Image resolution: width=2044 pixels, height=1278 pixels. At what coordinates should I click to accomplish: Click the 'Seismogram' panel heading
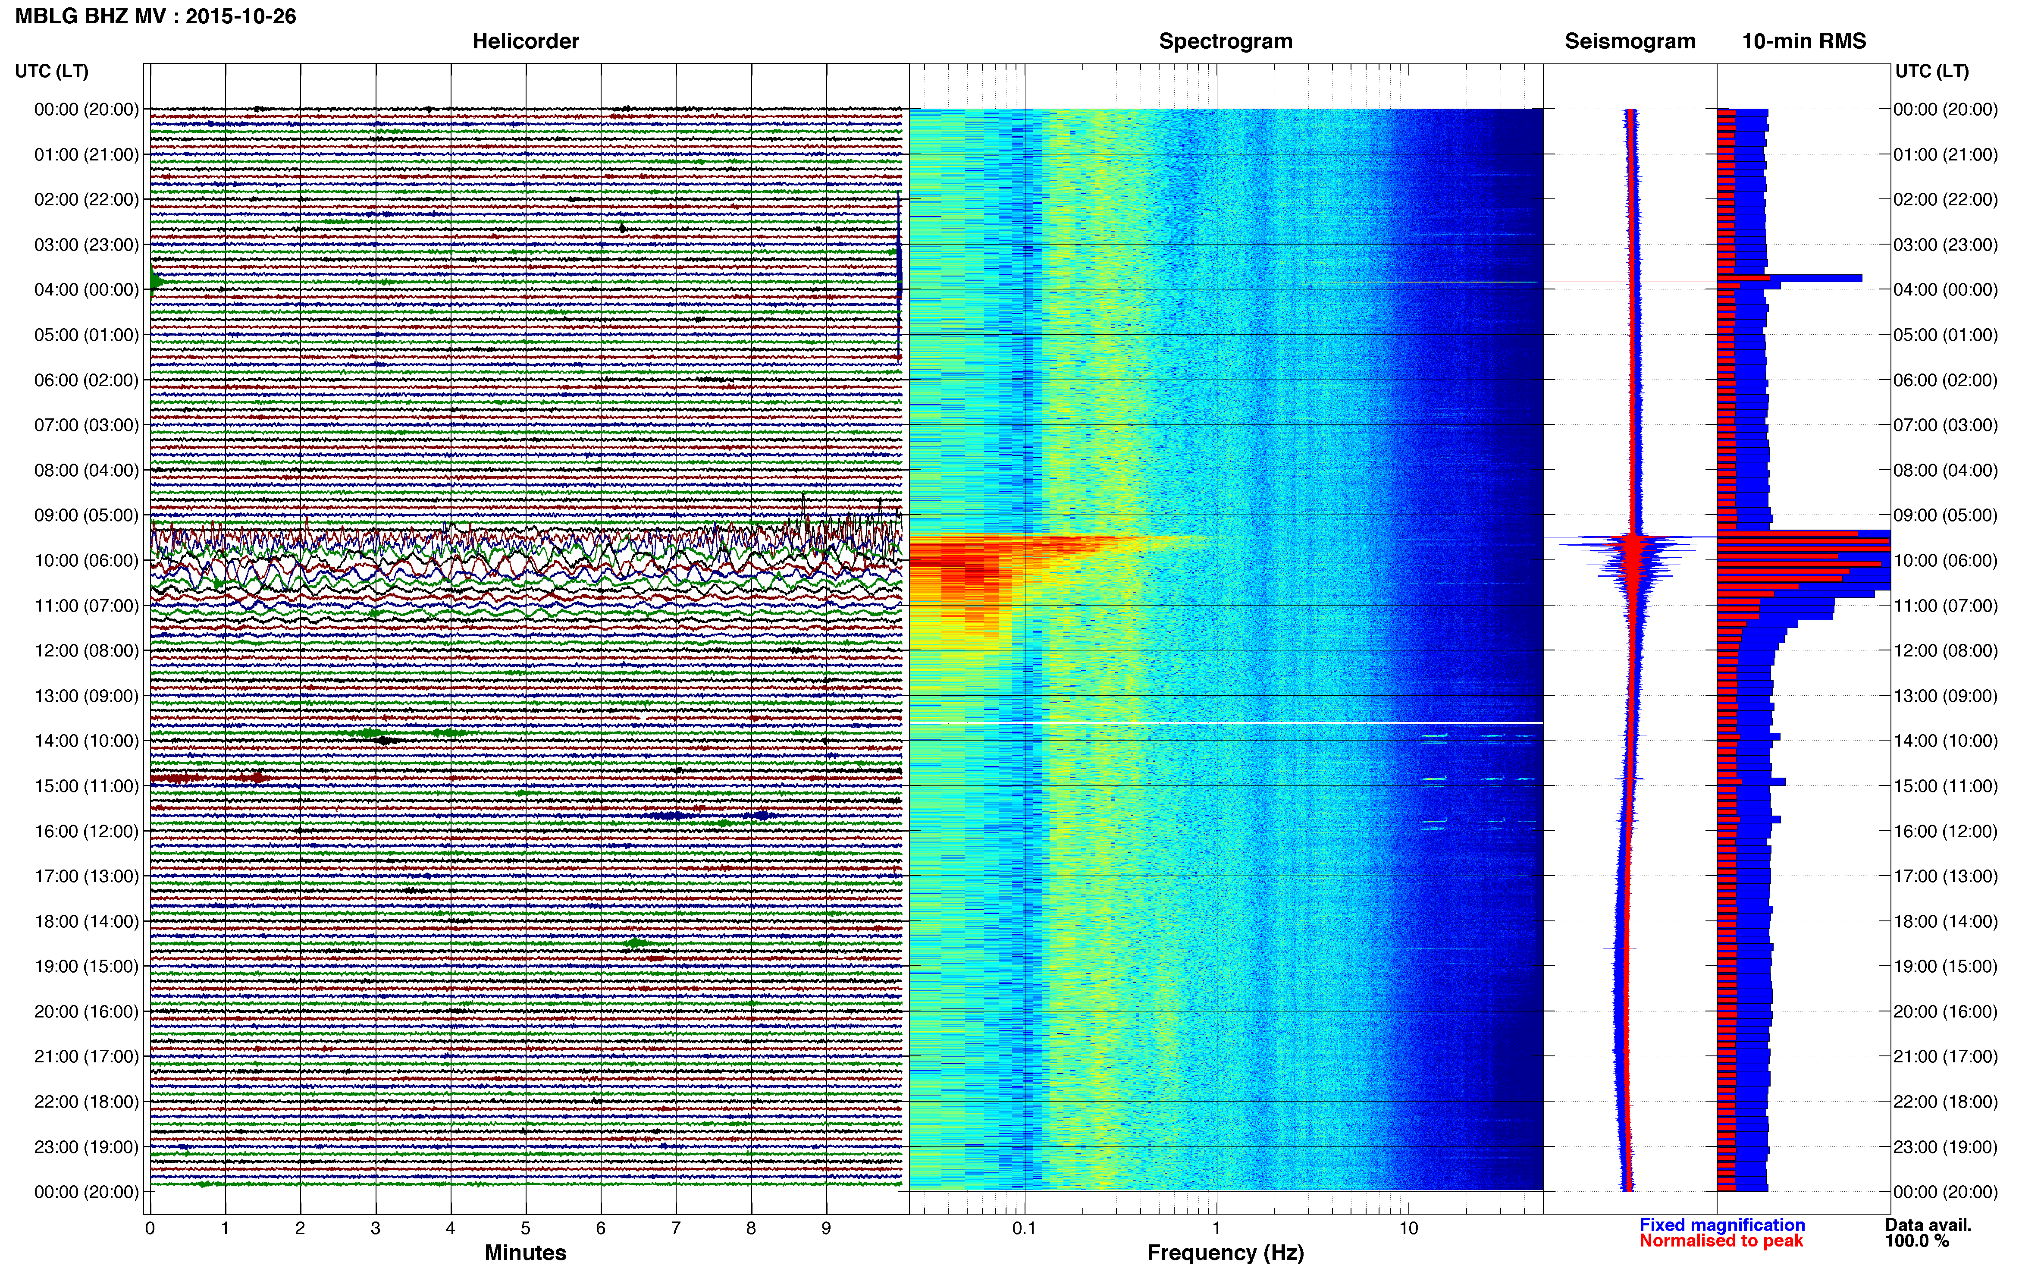coord(1630,41)
